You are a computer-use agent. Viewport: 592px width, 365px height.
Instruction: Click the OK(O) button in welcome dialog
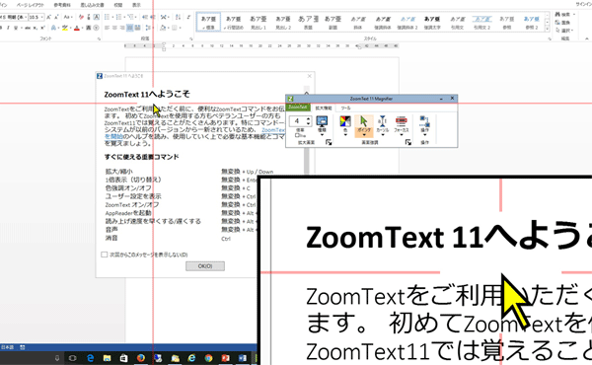(205, 266)
